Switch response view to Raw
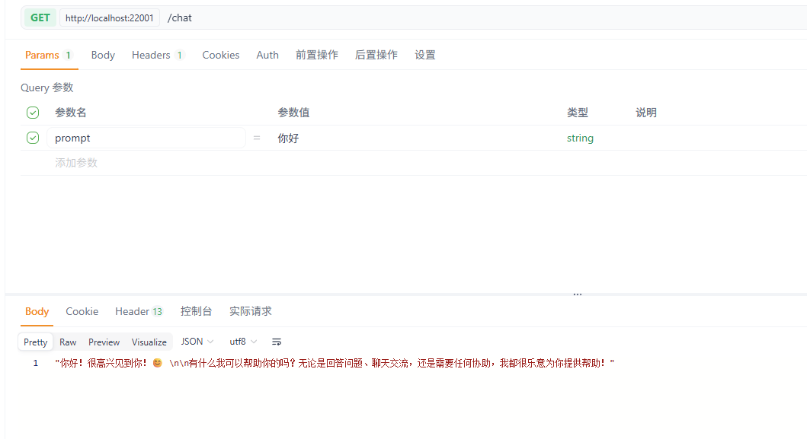807x439 pixels. click(67, 342)
